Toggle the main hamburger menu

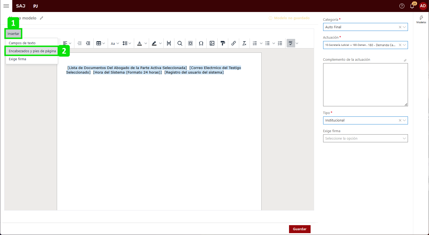coord(6,6)
